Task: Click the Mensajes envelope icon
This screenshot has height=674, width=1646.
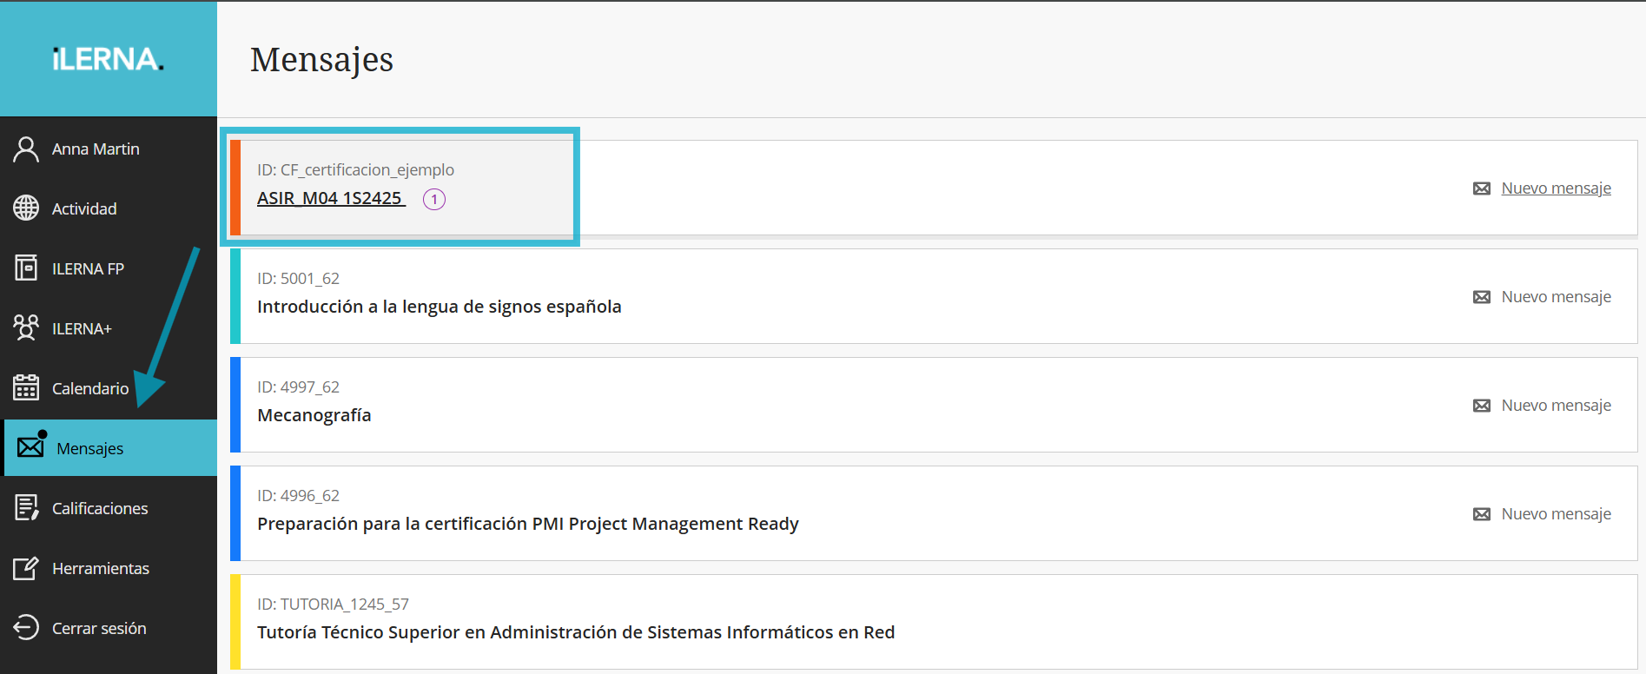Action: (30, 447)
